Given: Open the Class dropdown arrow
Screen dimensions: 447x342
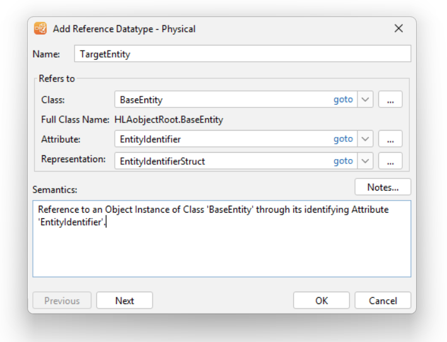Looking at the screenshot, I should click(365, 100).
